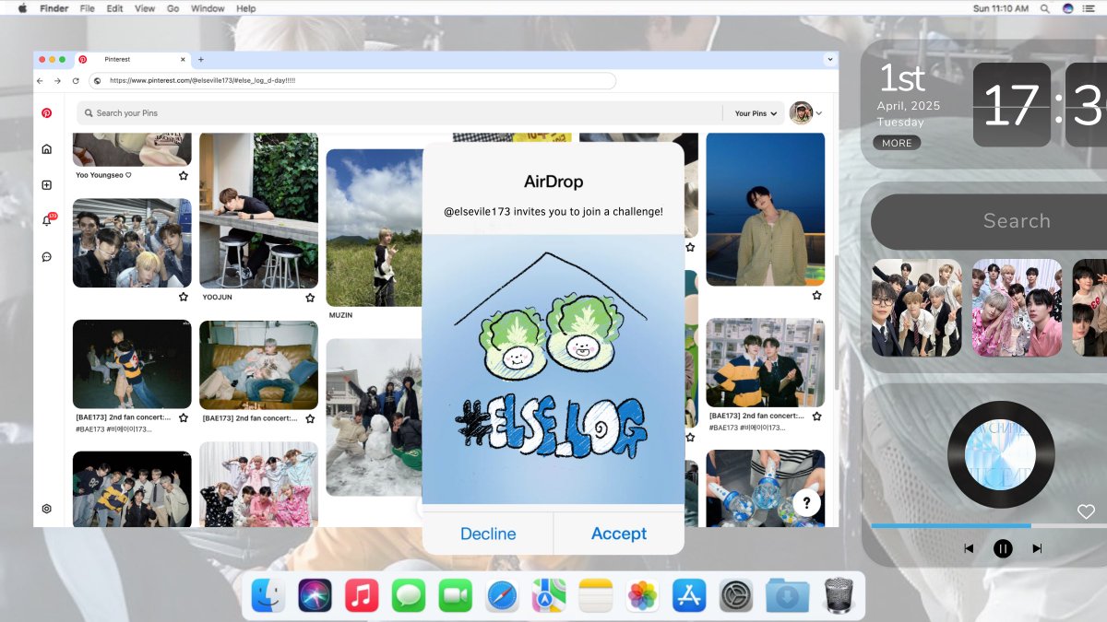
Task: Decline the AirDrop invitation
Action: click(x=488, y=534)
